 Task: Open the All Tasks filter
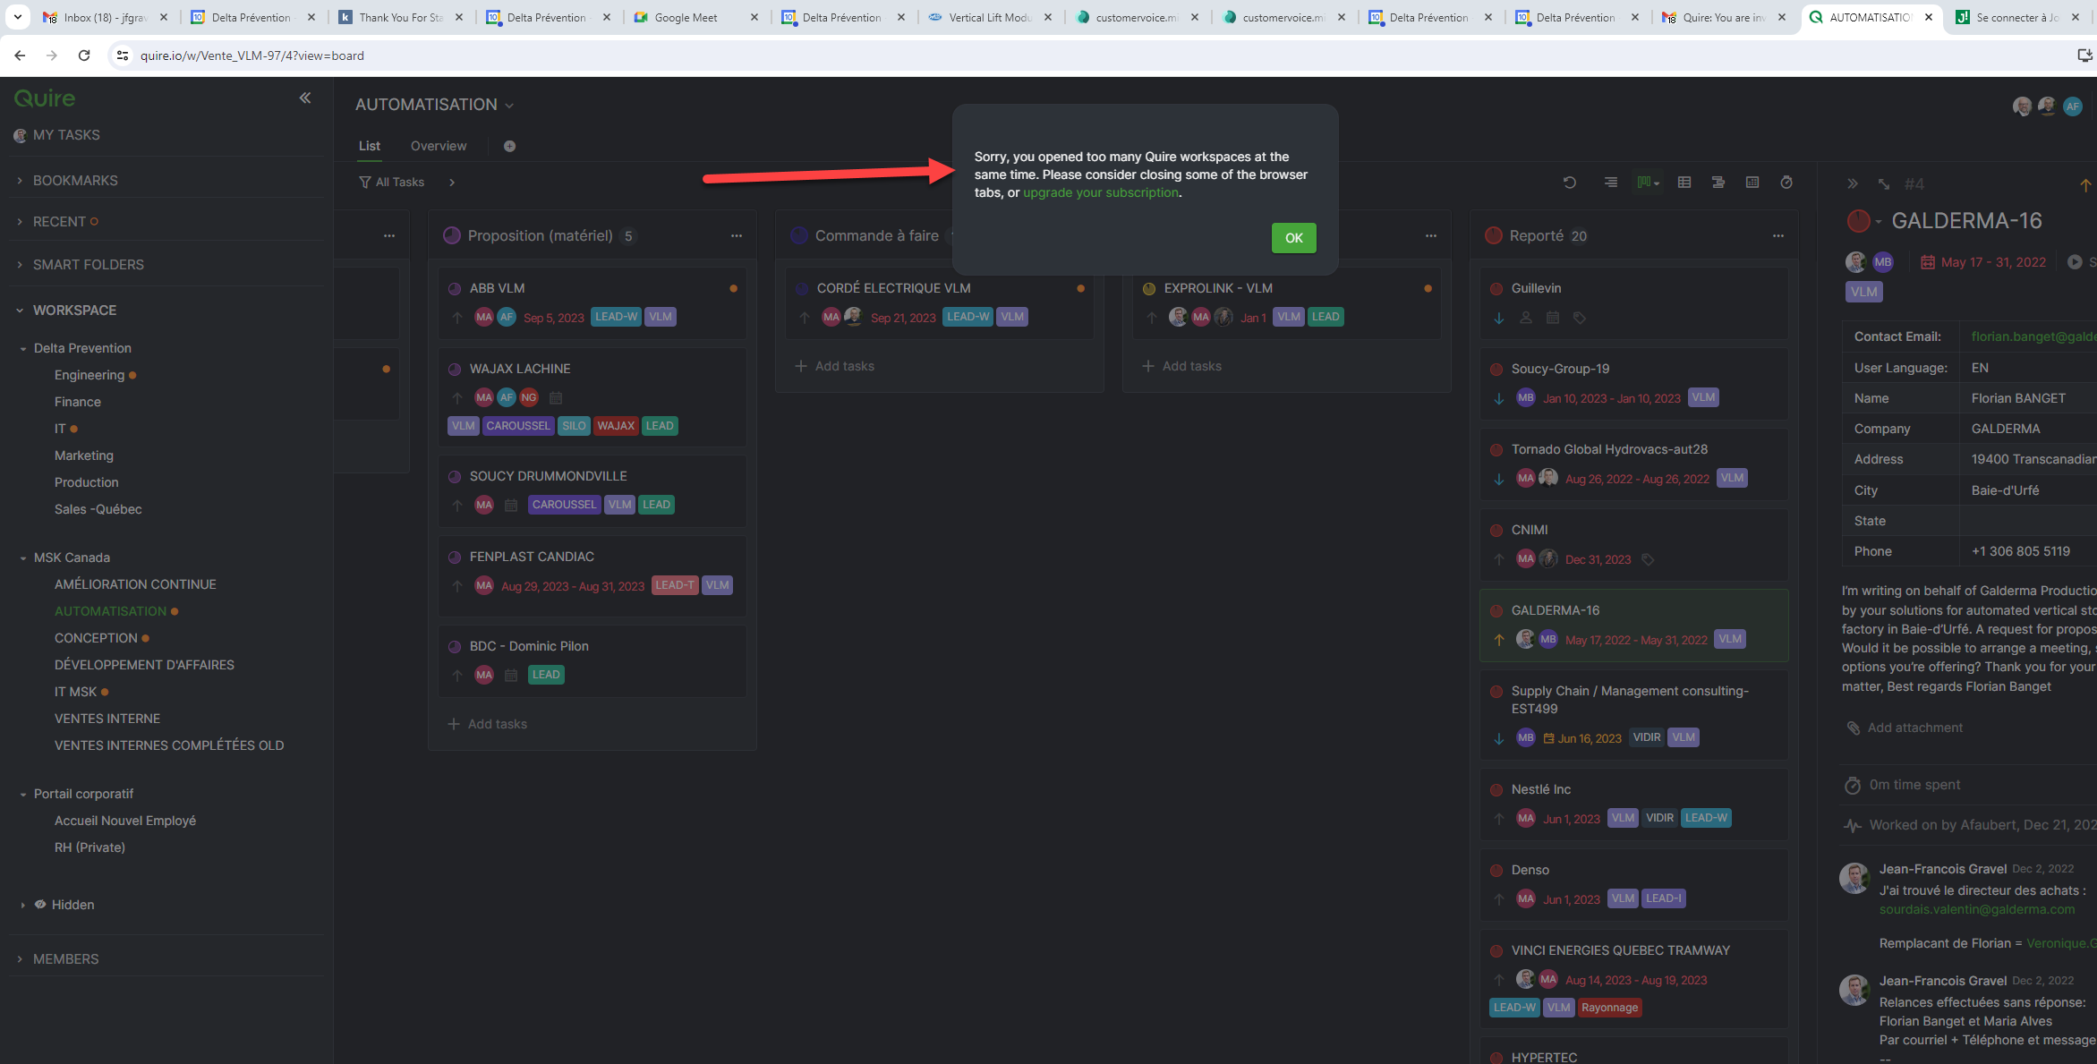click(x=392, y=183)
